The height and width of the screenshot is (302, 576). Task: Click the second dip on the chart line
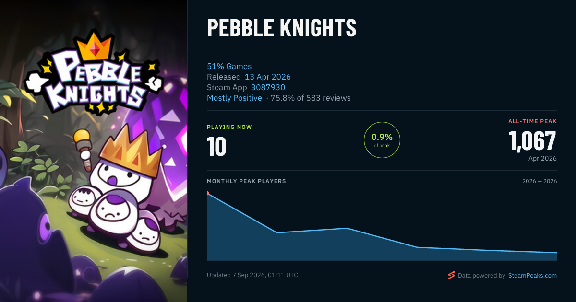[x=417, y=247]
